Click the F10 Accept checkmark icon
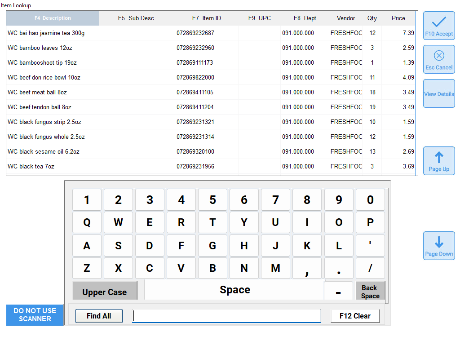 [x=438, y=22]
